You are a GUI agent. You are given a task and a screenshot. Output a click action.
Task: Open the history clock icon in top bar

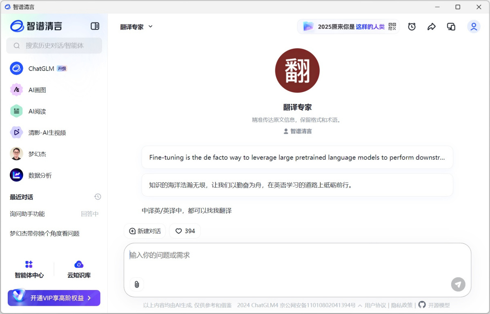412,26
